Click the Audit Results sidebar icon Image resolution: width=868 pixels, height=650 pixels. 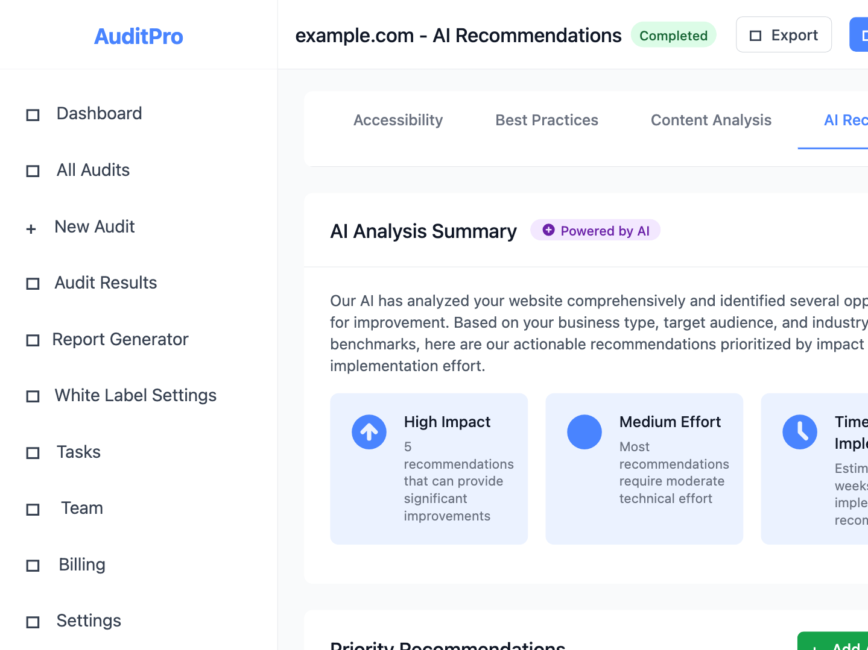click(x=33, y=284)
